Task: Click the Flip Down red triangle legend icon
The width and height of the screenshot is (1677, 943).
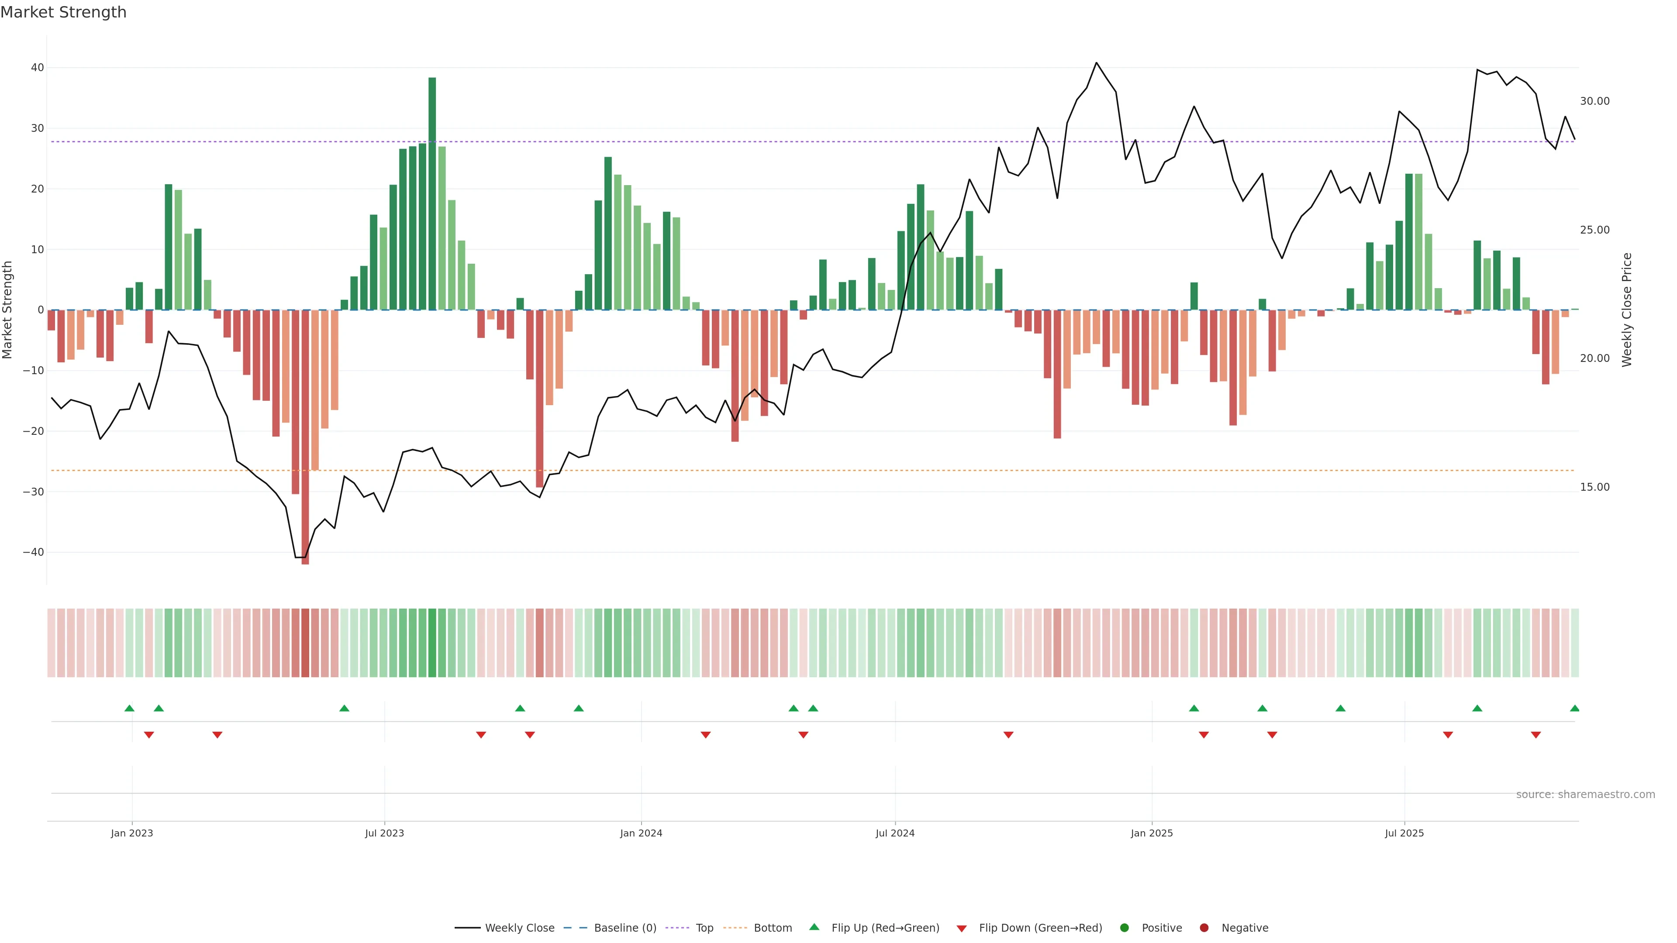Action: pyautogui.click(x=962, y=928)
